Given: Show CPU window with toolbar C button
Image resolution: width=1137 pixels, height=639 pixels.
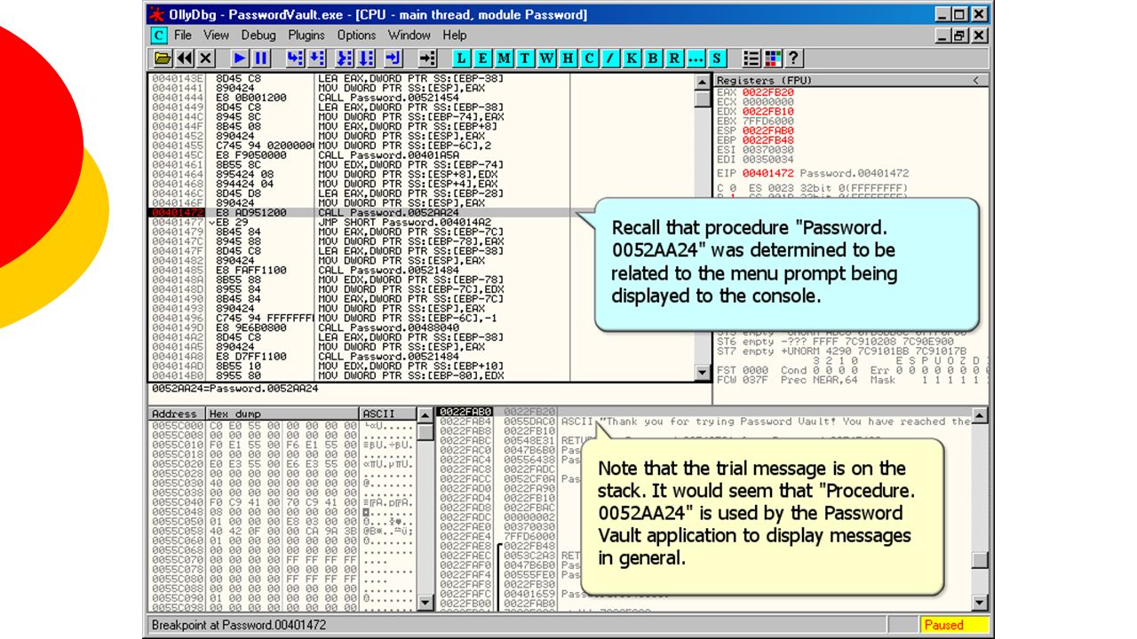Looking at the screenshot, I should click(x=590, y=59).
